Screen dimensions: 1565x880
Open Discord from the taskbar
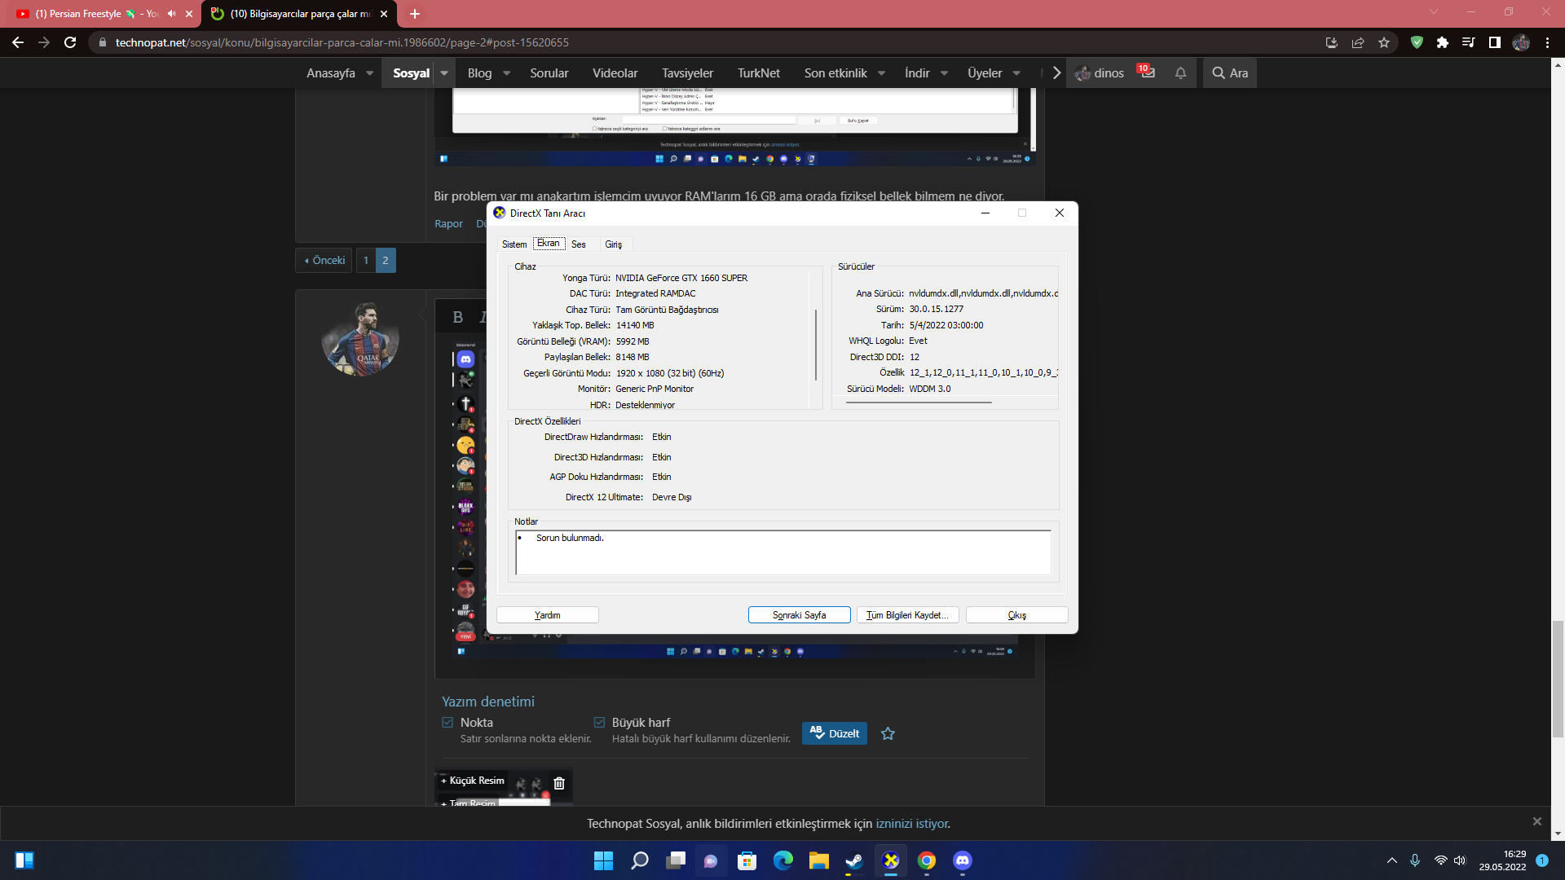(x=962, y=860)
